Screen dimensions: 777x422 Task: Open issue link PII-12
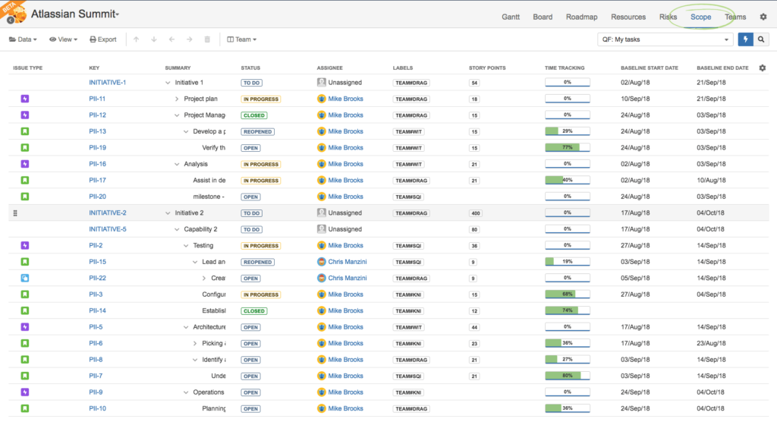(x=98, y=115)
